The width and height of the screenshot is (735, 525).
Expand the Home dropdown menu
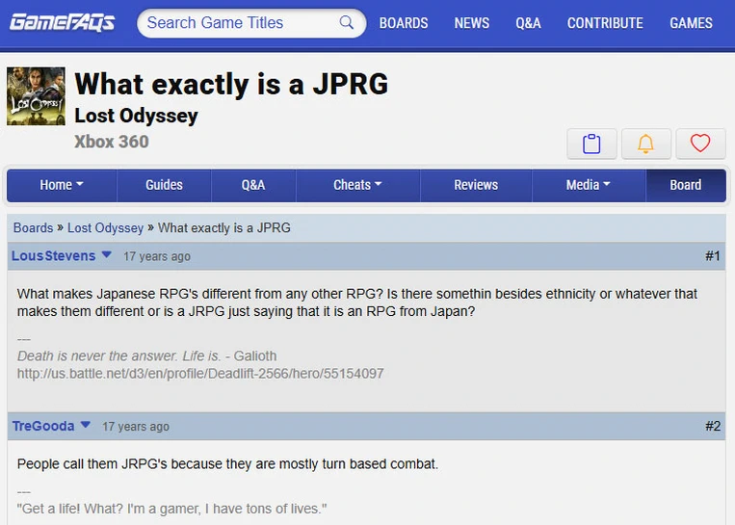62,185
